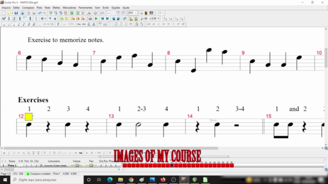The image size is (328, 184).
Task: Select the sixteenth note duration
Action: click(x=24, y=24)
